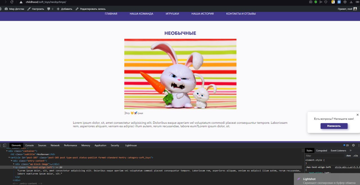Image resolution: width=360 pixels, height=185 pixels.
Task: Open КОНТАКТЫ И ОТЗЫВЫ in the site menu
Action: 241,14
